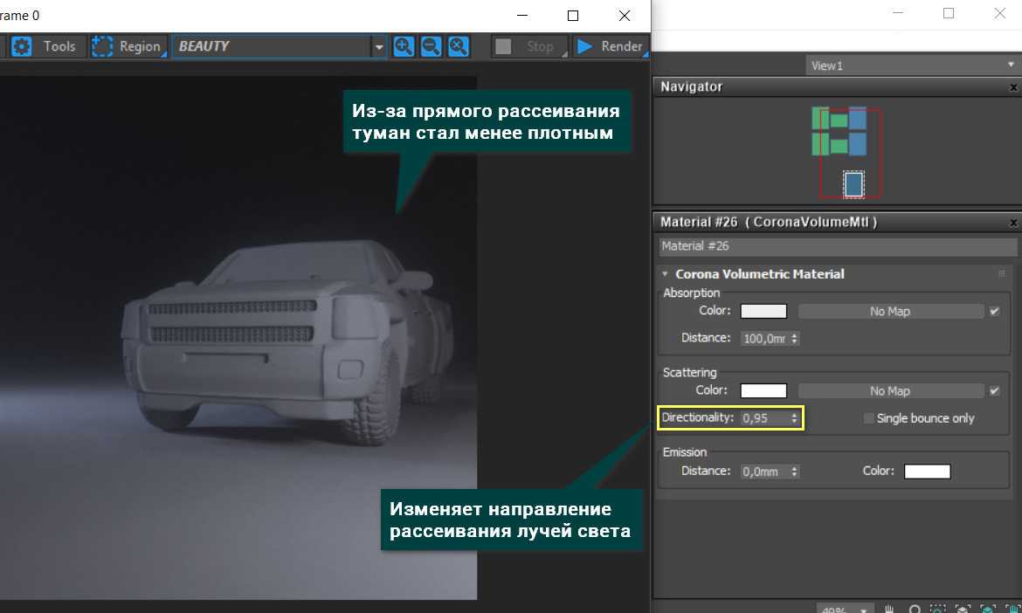The width and height of the screenshot is (1022, 613).
Task: Toggle the Absorption map checkbox
Action: coord(995,312)
